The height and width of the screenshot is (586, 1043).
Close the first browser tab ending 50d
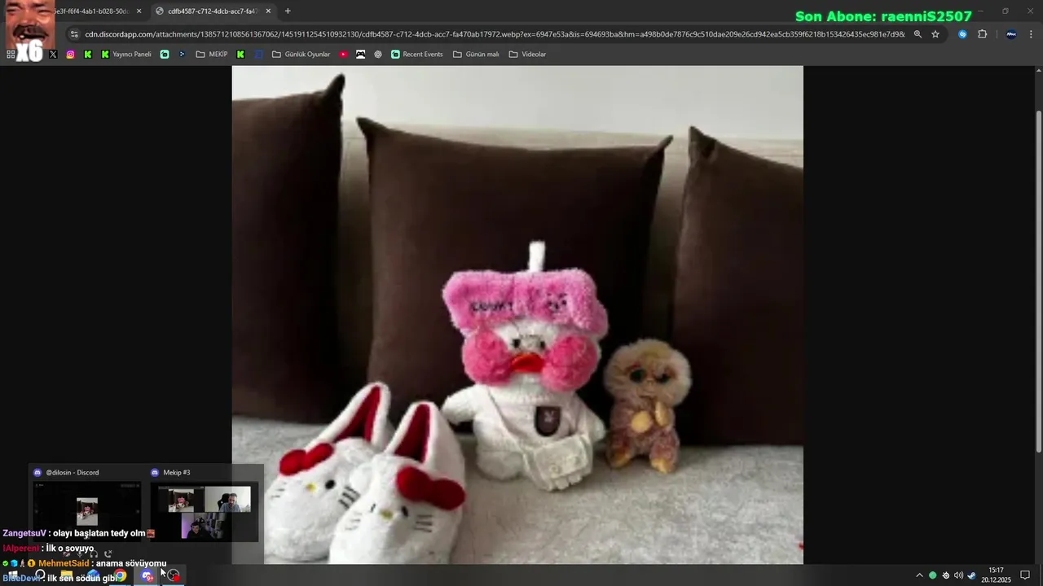[x=139, y=11]
